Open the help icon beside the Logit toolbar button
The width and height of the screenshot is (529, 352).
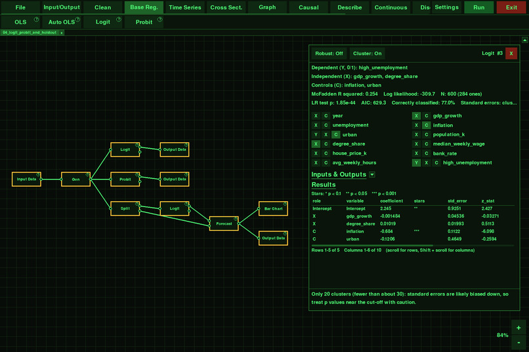click(119, 20)
